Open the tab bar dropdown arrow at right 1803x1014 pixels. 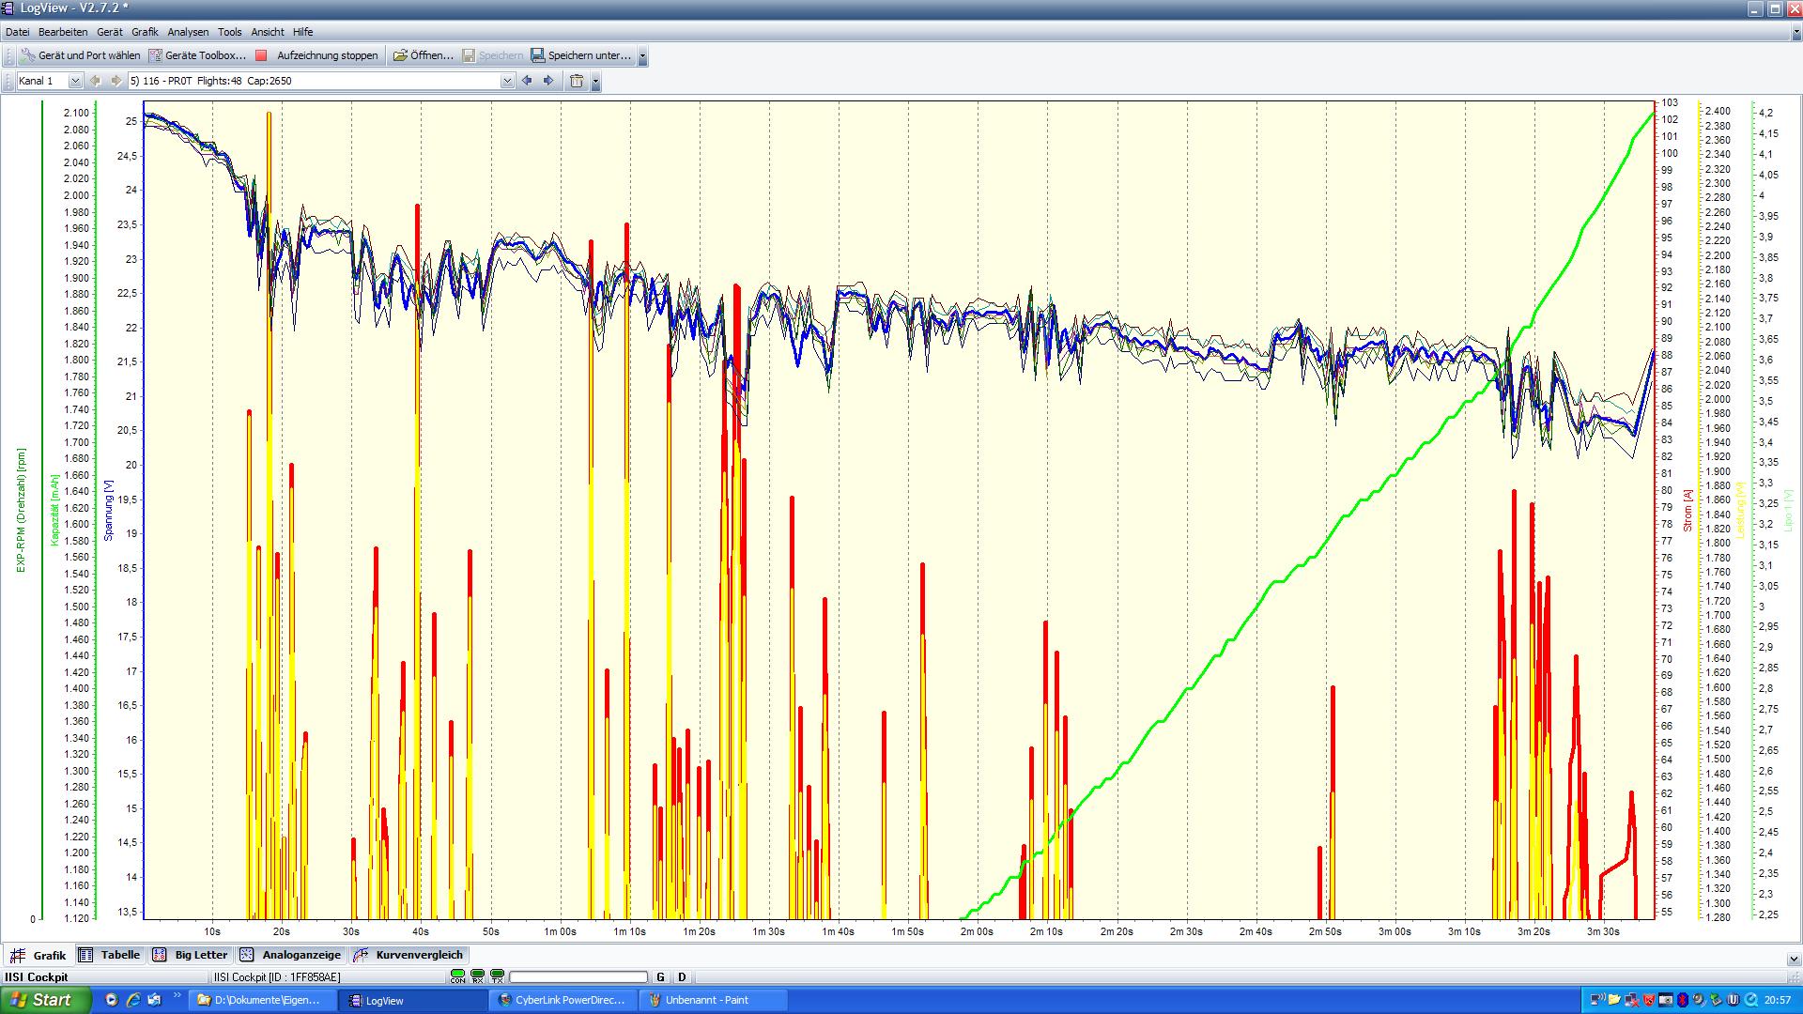1794,960
